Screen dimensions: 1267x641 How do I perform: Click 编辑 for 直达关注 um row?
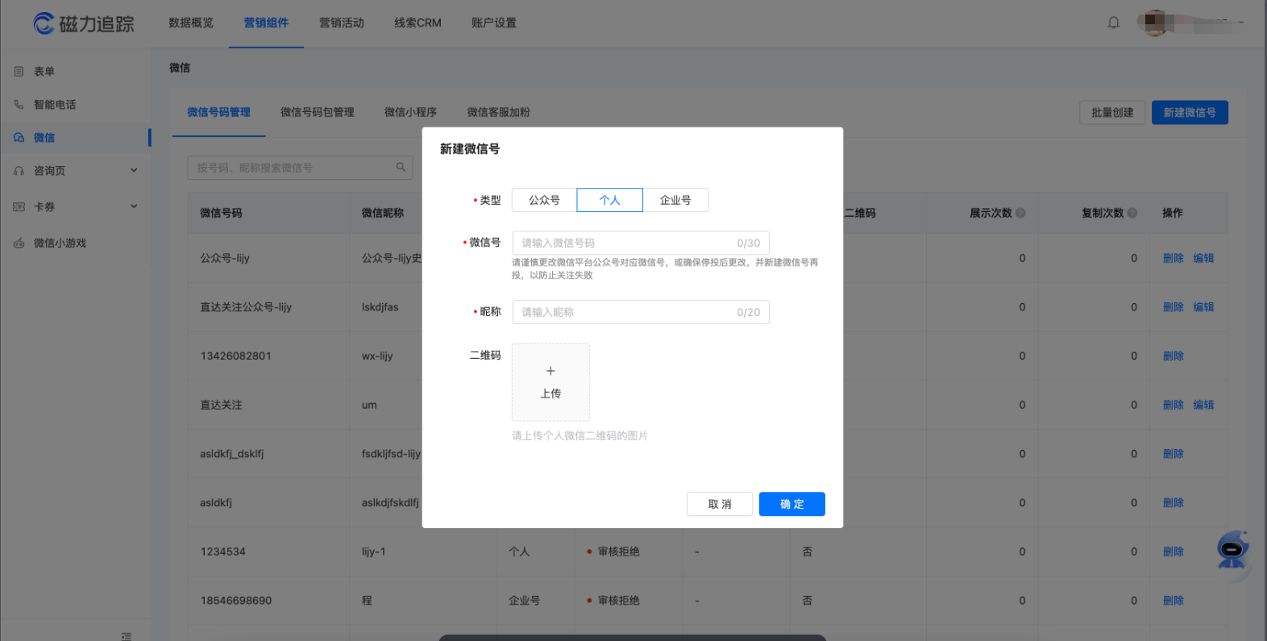(x=1203, y=405)
